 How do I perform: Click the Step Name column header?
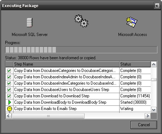pyautogui.click(x=66, y=64)
